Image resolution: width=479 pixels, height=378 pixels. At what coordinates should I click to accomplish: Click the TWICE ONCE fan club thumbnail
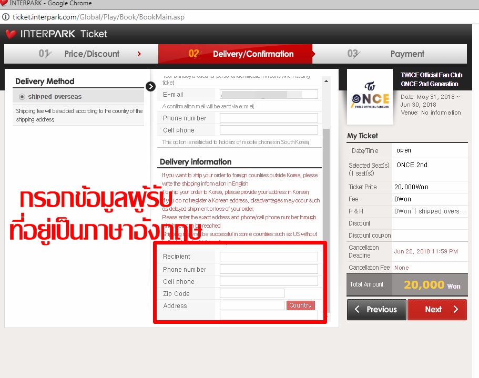370,97
